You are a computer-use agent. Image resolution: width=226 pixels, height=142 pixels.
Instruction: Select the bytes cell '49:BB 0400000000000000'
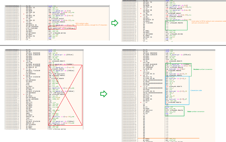(153, 80)
